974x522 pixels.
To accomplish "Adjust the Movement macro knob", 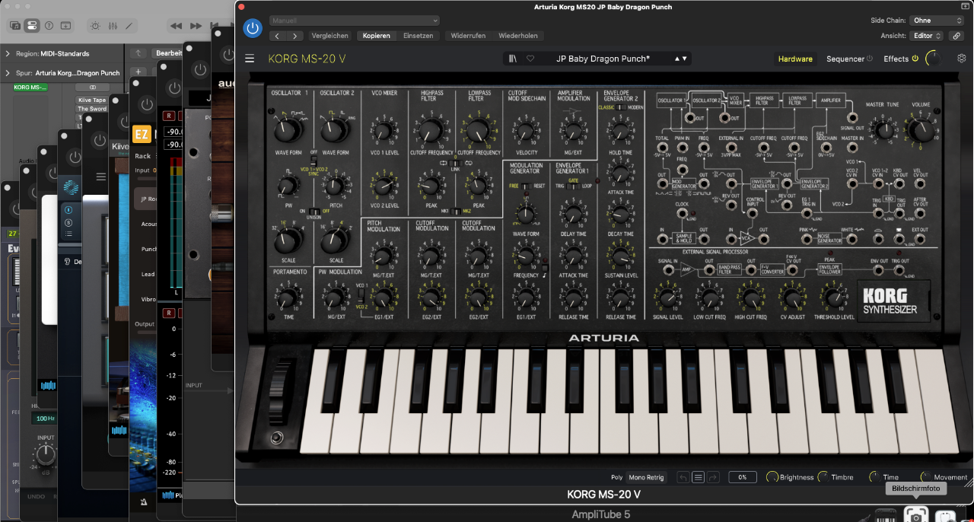I will coord(926,477).
